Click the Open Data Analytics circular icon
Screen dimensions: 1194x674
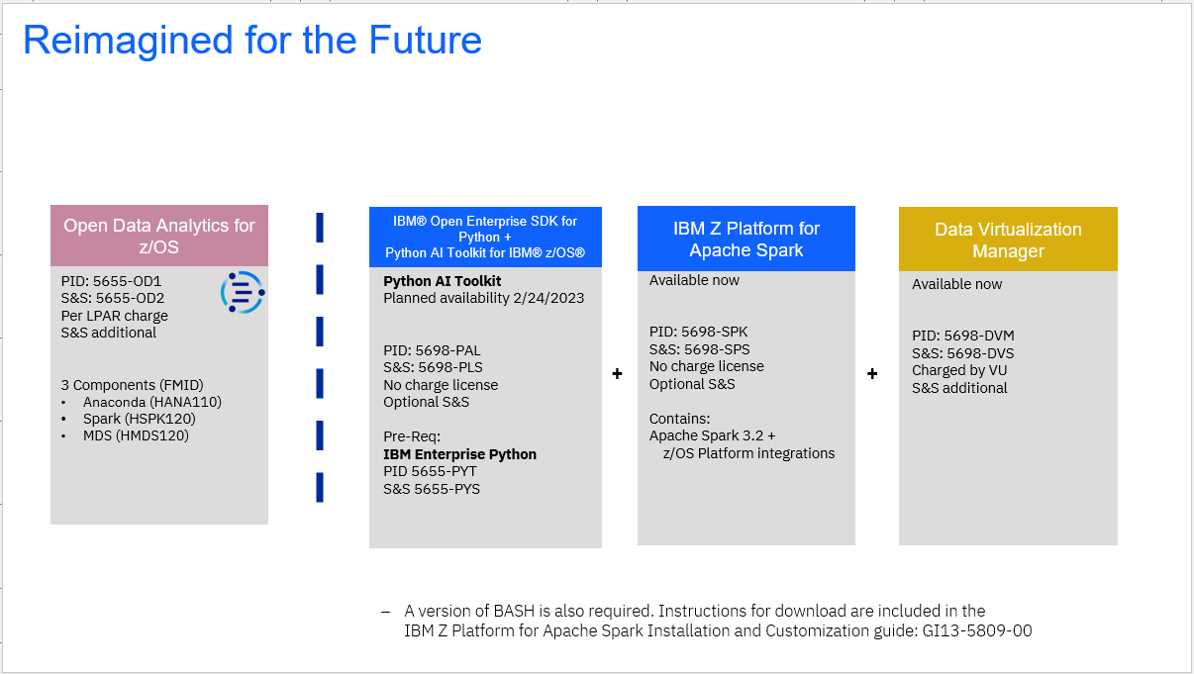[242, 292]
